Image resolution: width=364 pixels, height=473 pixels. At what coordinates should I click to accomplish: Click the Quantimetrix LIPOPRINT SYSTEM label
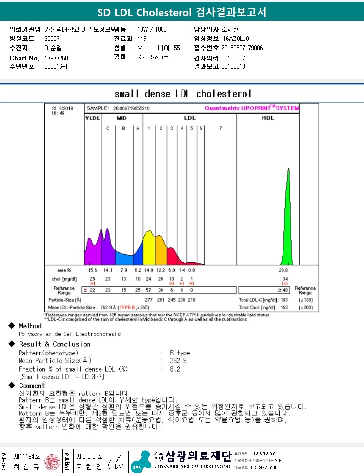click(252, 108)
